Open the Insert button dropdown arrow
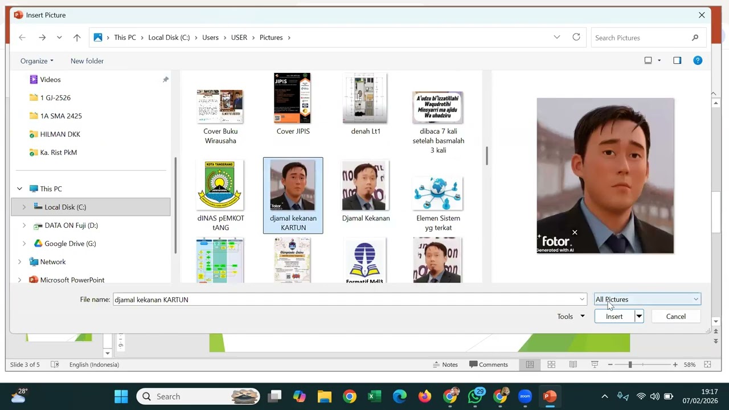 [x=639, y=317]
